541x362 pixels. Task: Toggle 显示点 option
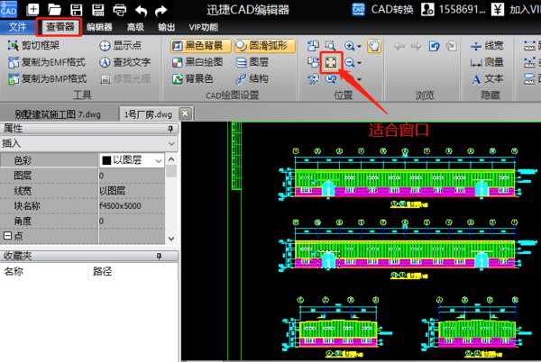pyautogui.click(x=121, y=45)
